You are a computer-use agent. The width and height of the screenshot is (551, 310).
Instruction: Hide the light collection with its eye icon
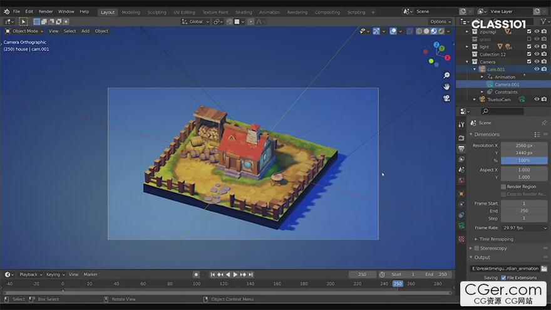click(x=537, y=46)
